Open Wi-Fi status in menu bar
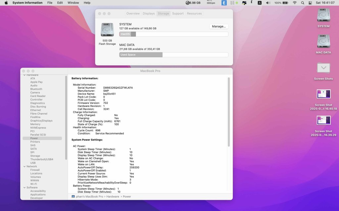The image size is (339, 211). click(294, 3)
